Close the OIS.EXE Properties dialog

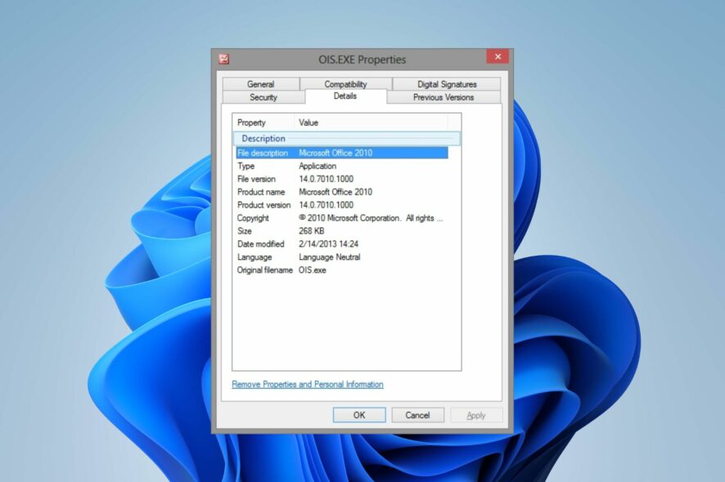tap(498, 56)
